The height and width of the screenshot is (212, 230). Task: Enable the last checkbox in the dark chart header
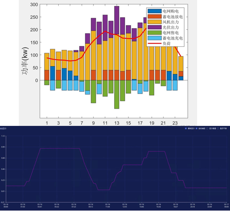pyautogui.click(x=218, y=128)
